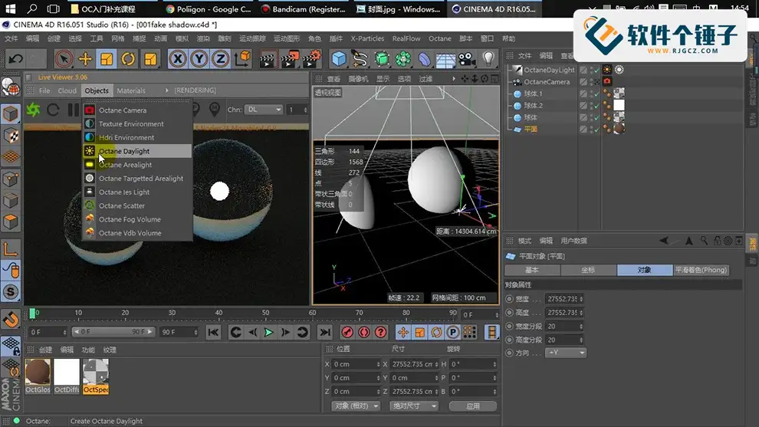Screen dimensions: 759x427
Task: Choose Octane Scatter menu entry
Action: point(137,205)
